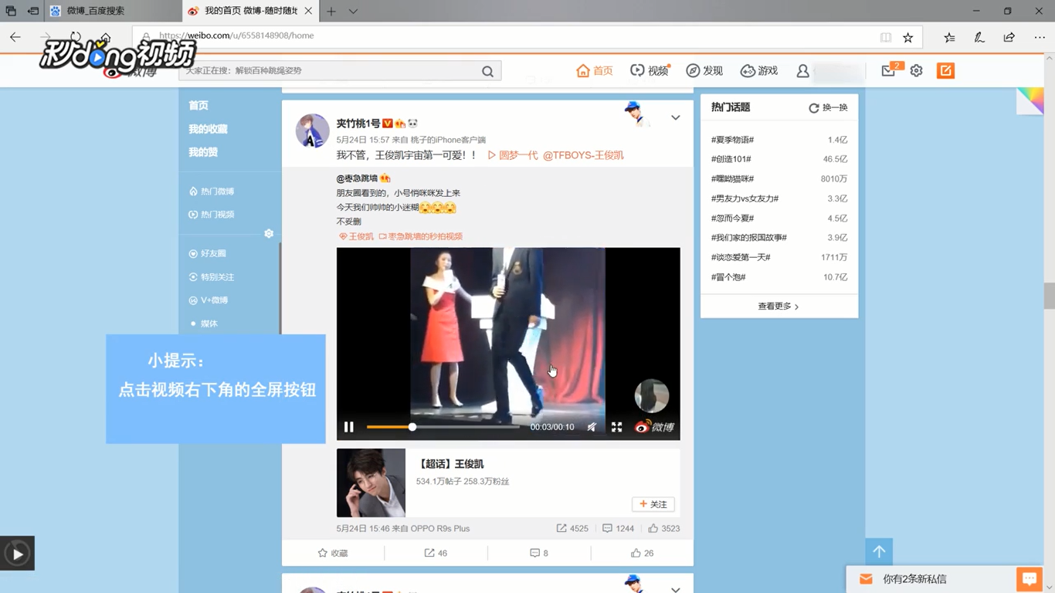Open 枣急跳墙的秒拍视频 link
The height and width of the screenshot is (593, 1055).
coord(420,236)
